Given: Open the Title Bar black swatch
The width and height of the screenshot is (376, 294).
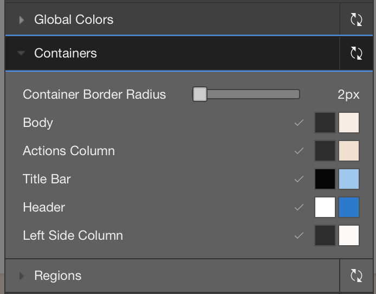Looking at the screenshot, I should coord(325,179).
